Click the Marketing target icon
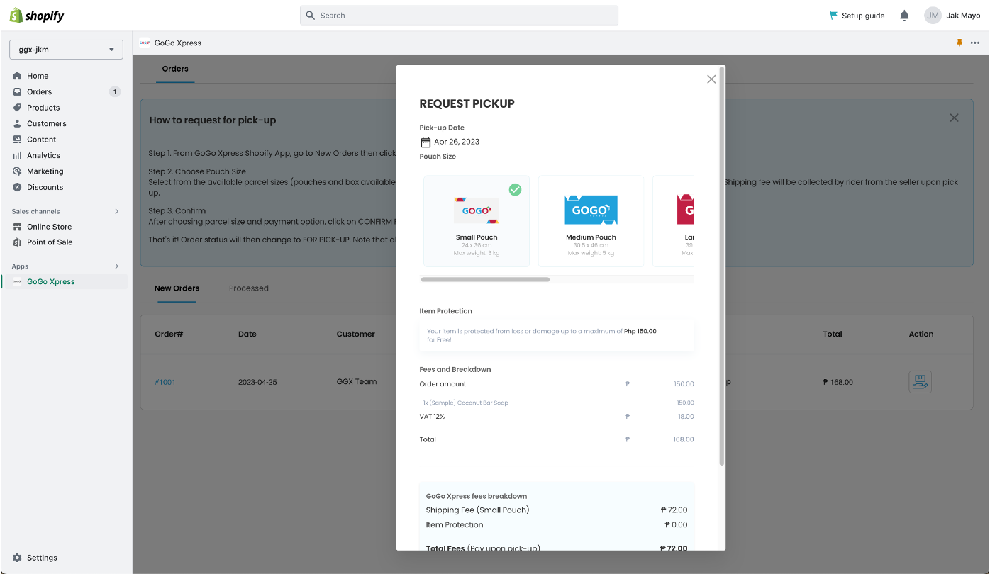This screenshot has width=990, height=574. pos(17,171)
